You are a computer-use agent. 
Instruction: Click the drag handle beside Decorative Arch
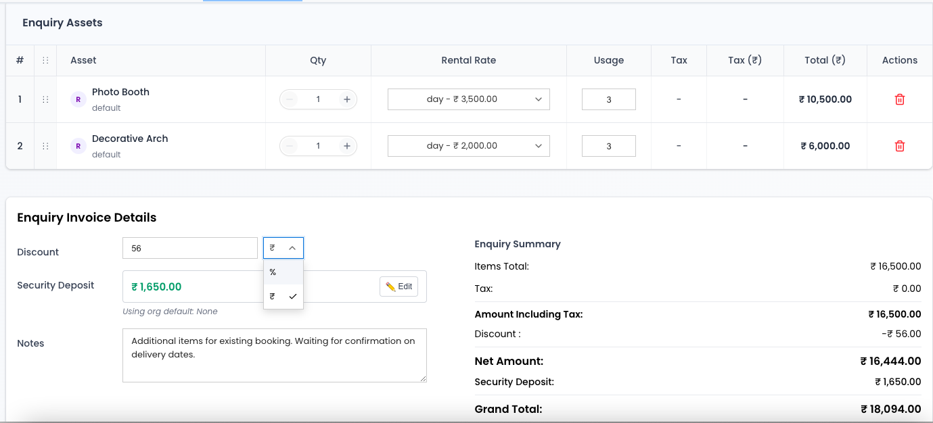(x=45, y=145)
